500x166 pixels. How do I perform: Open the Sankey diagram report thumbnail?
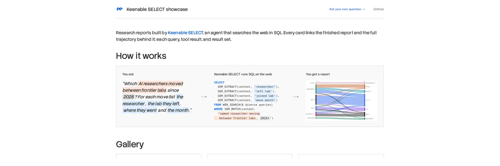point(341,100)
